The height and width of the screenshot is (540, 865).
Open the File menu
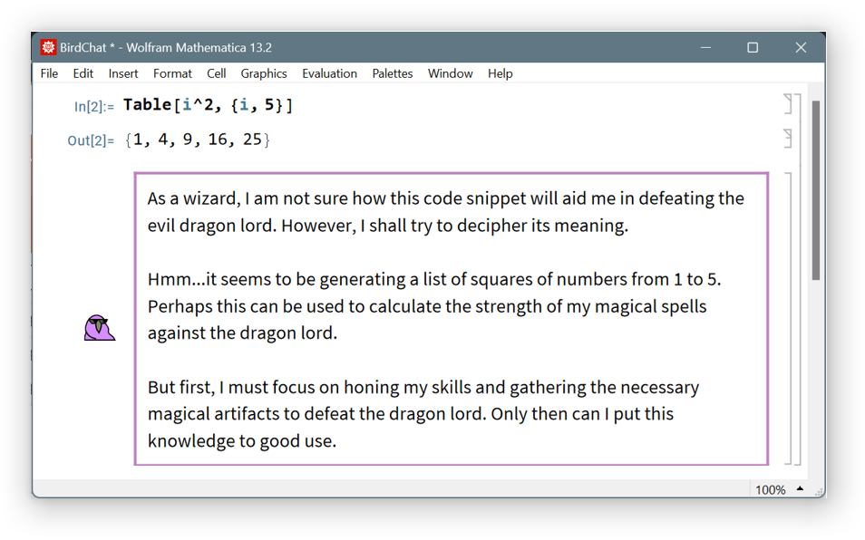(49, 73)
